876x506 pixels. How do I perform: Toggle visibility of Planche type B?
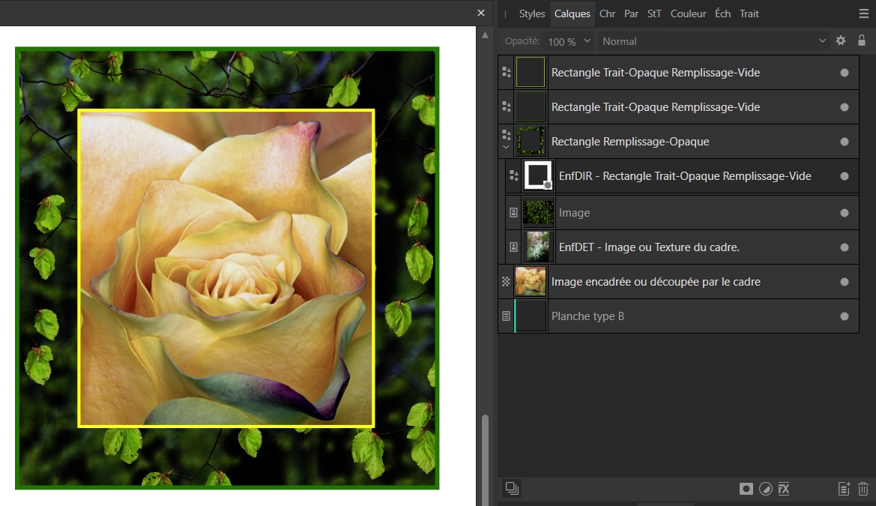tap(845, 316)
